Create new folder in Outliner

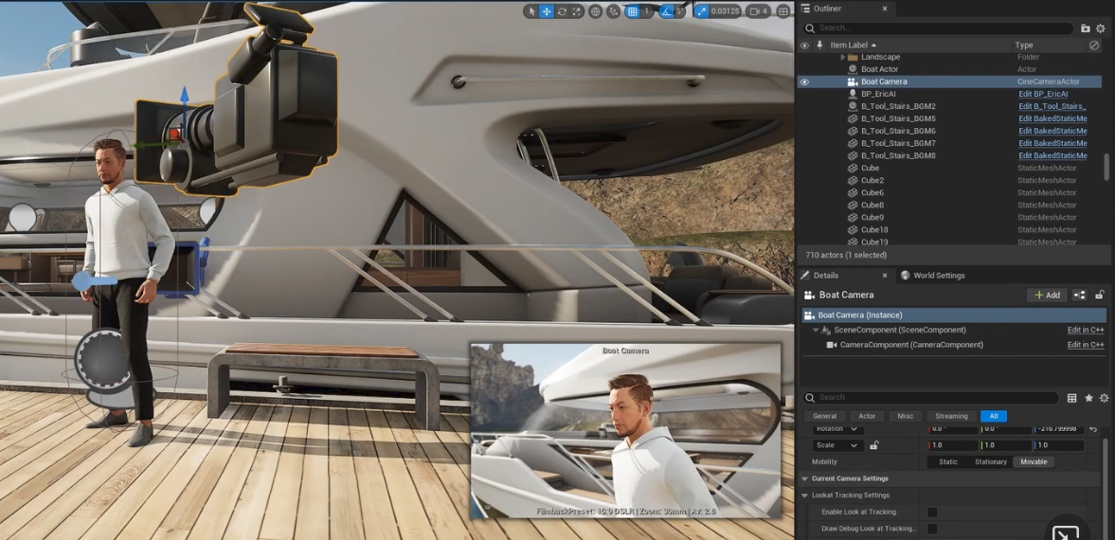pyautogui.click(x=1085, y=28)
